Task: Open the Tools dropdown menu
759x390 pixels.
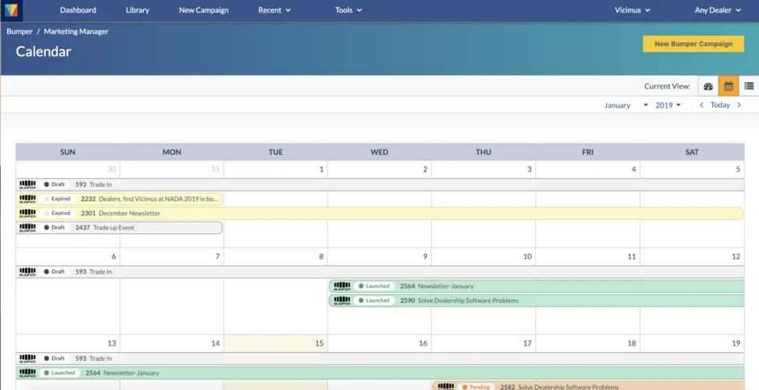Action: point(349,10)
